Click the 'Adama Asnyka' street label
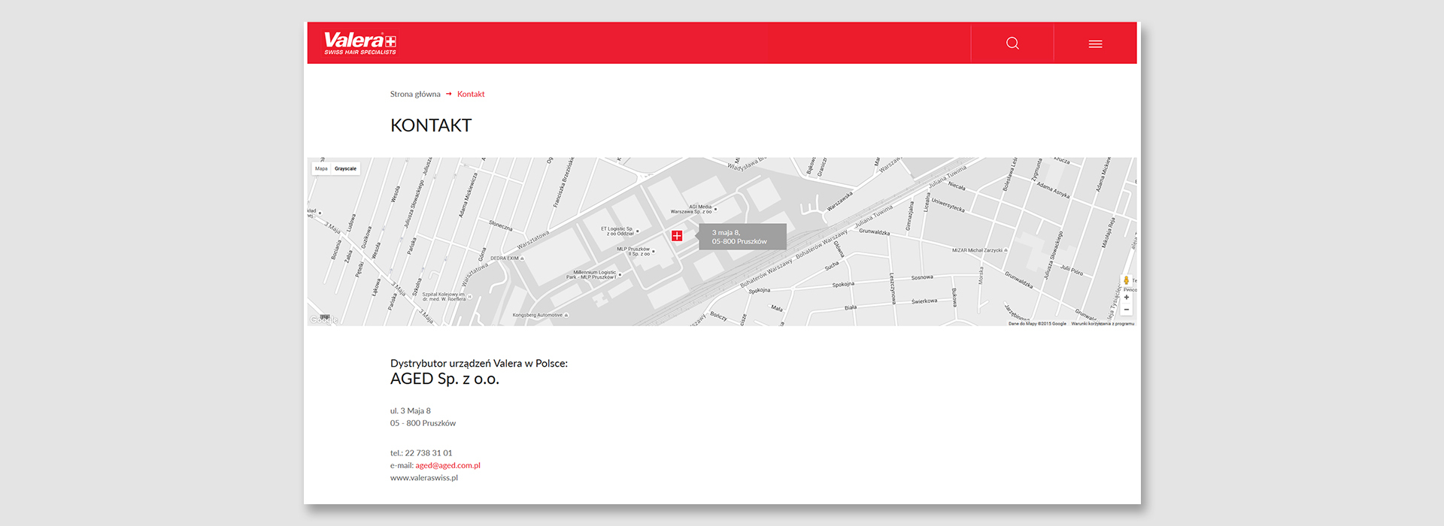The height and width of the screenshot is (526, 1444). 1053,191
